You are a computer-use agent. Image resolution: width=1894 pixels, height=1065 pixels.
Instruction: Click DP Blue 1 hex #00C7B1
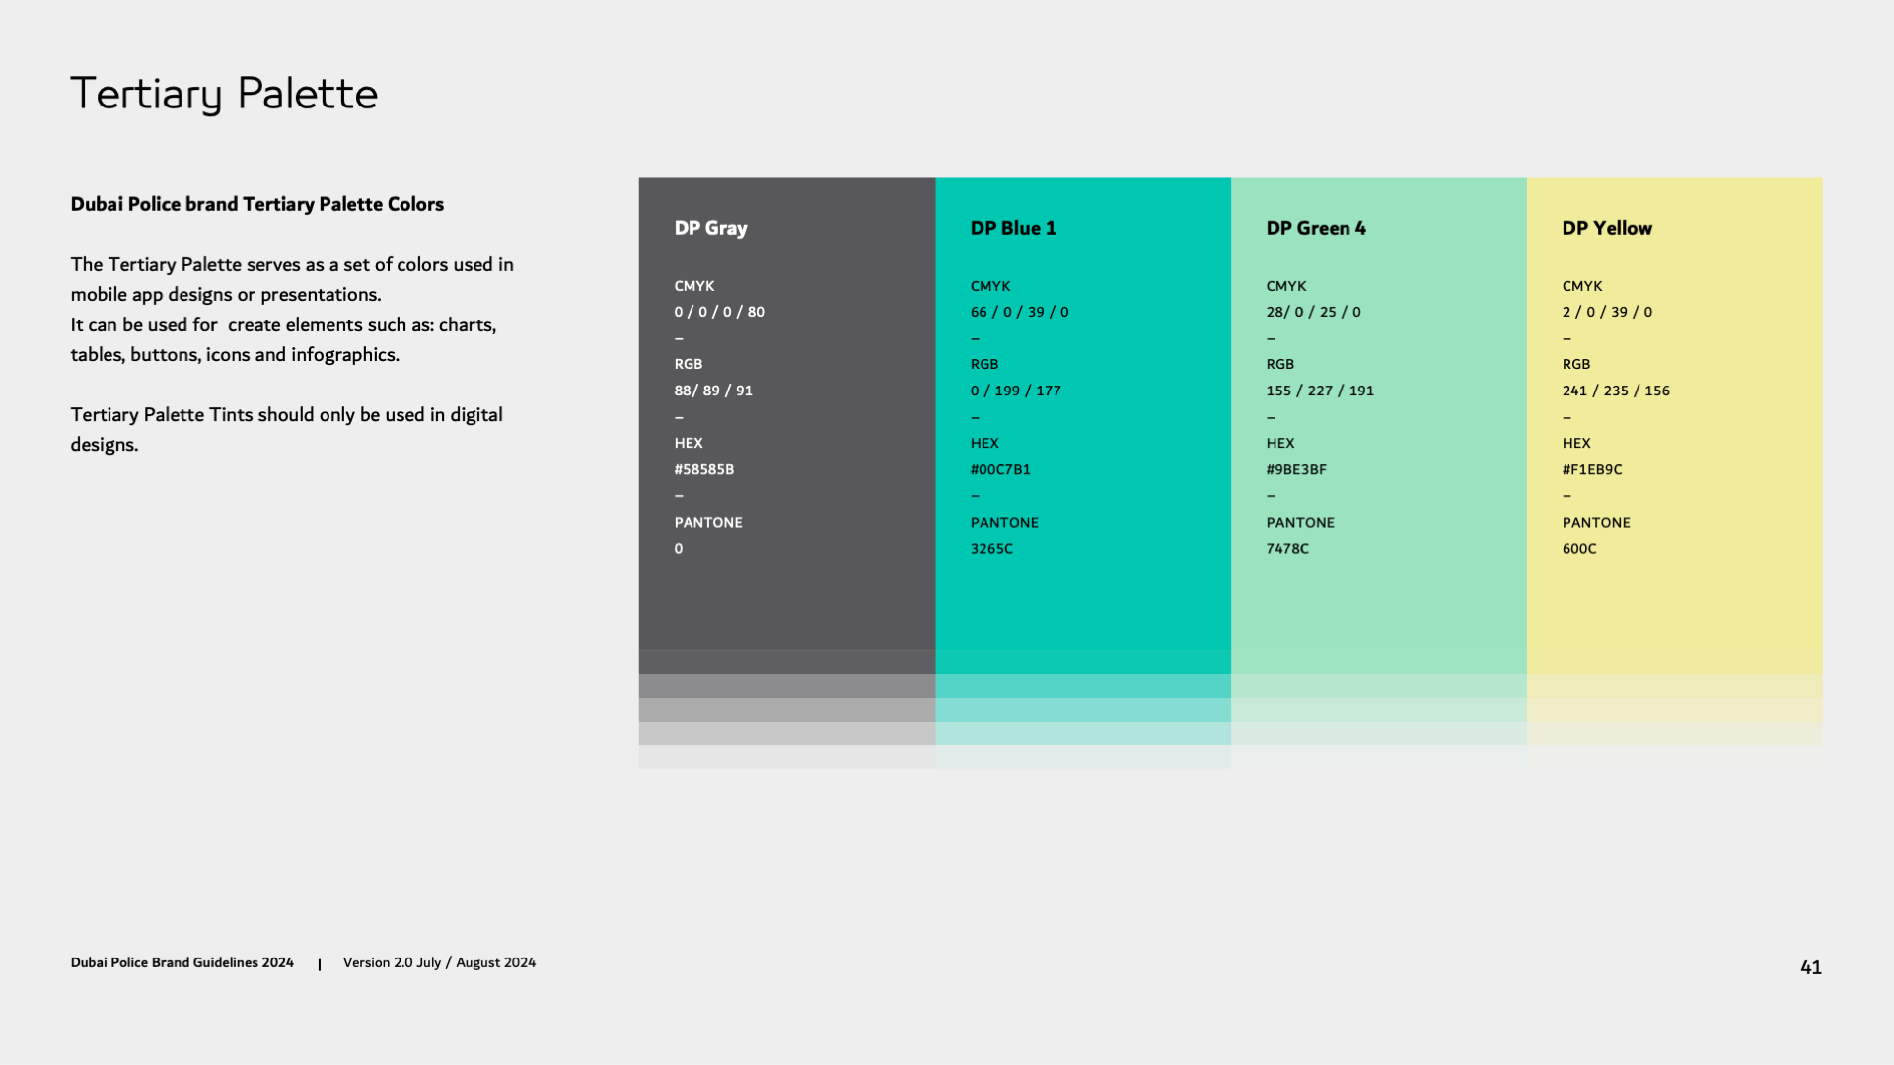point(1000,469)
